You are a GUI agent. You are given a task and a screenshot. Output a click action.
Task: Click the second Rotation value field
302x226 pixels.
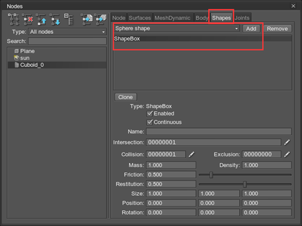[219, 213]
